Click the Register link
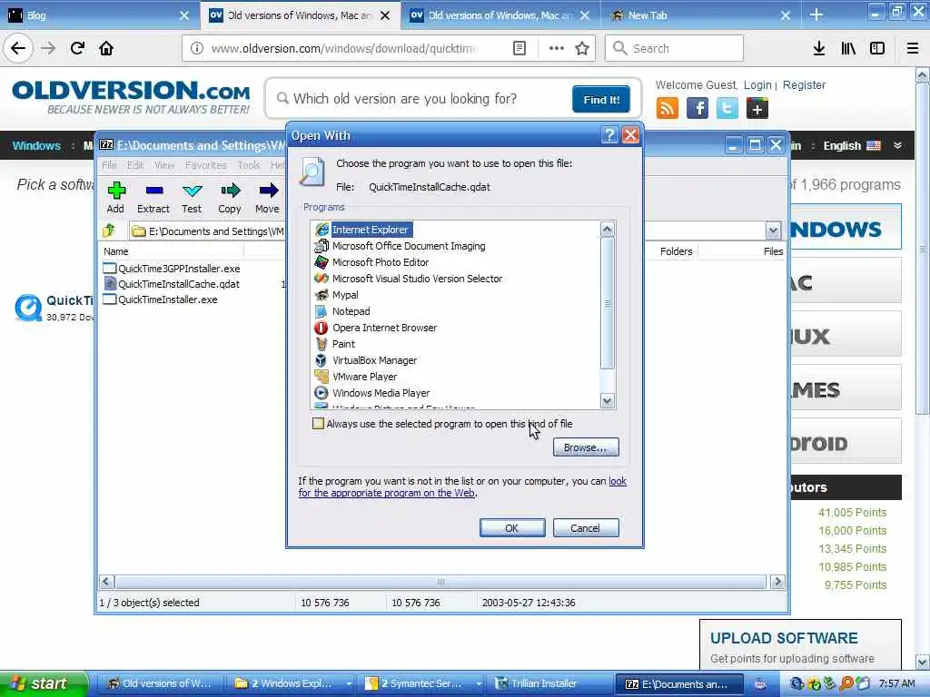Image resolution: width=930 pixels, height=697 pixels. pyautogui.click(x=804, y=84)
